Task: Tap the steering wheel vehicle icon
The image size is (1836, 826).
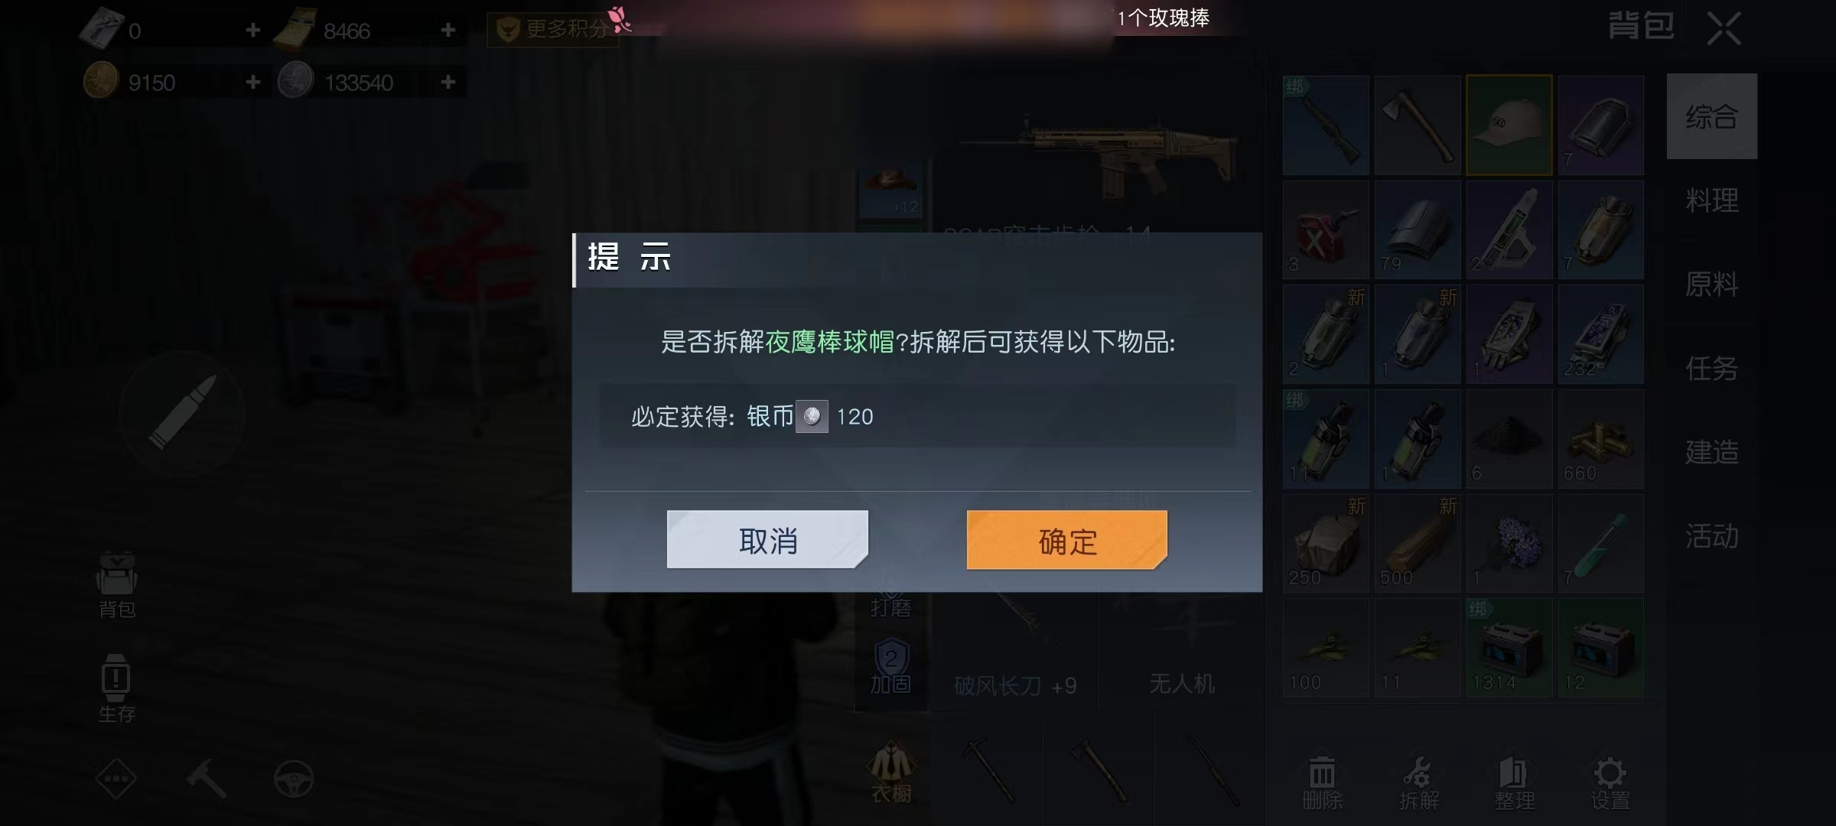Action: 294,779
